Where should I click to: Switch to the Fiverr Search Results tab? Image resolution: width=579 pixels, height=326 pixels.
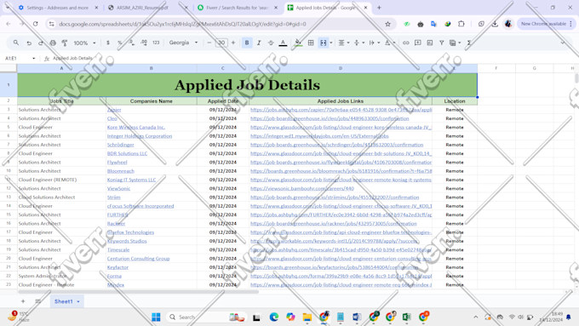pos(238,8)
